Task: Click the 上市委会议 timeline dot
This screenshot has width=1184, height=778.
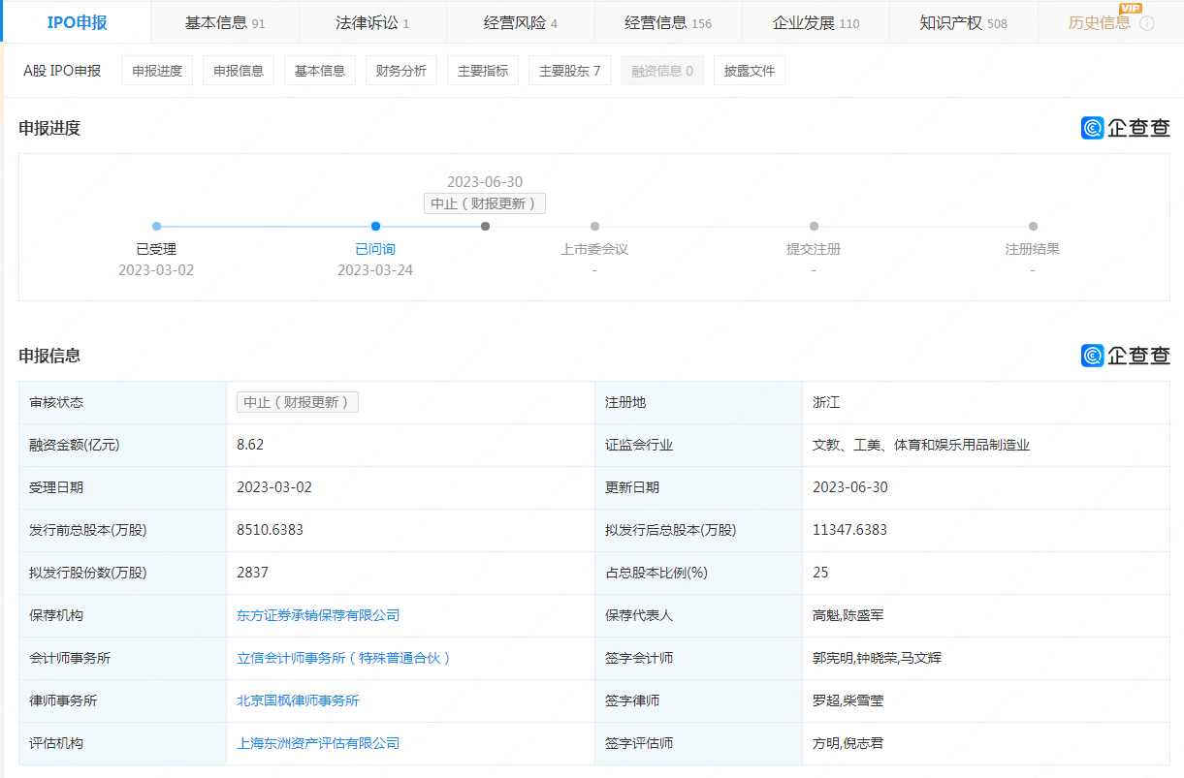Action: pos(594,227)
